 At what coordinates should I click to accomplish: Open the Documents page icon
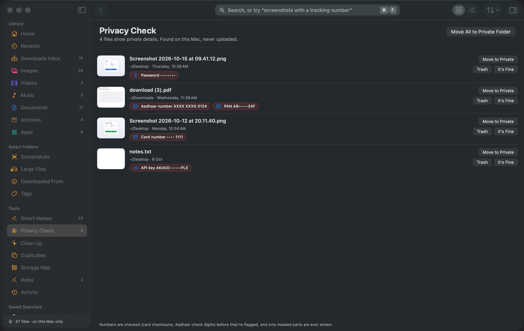tap(14, 108)
